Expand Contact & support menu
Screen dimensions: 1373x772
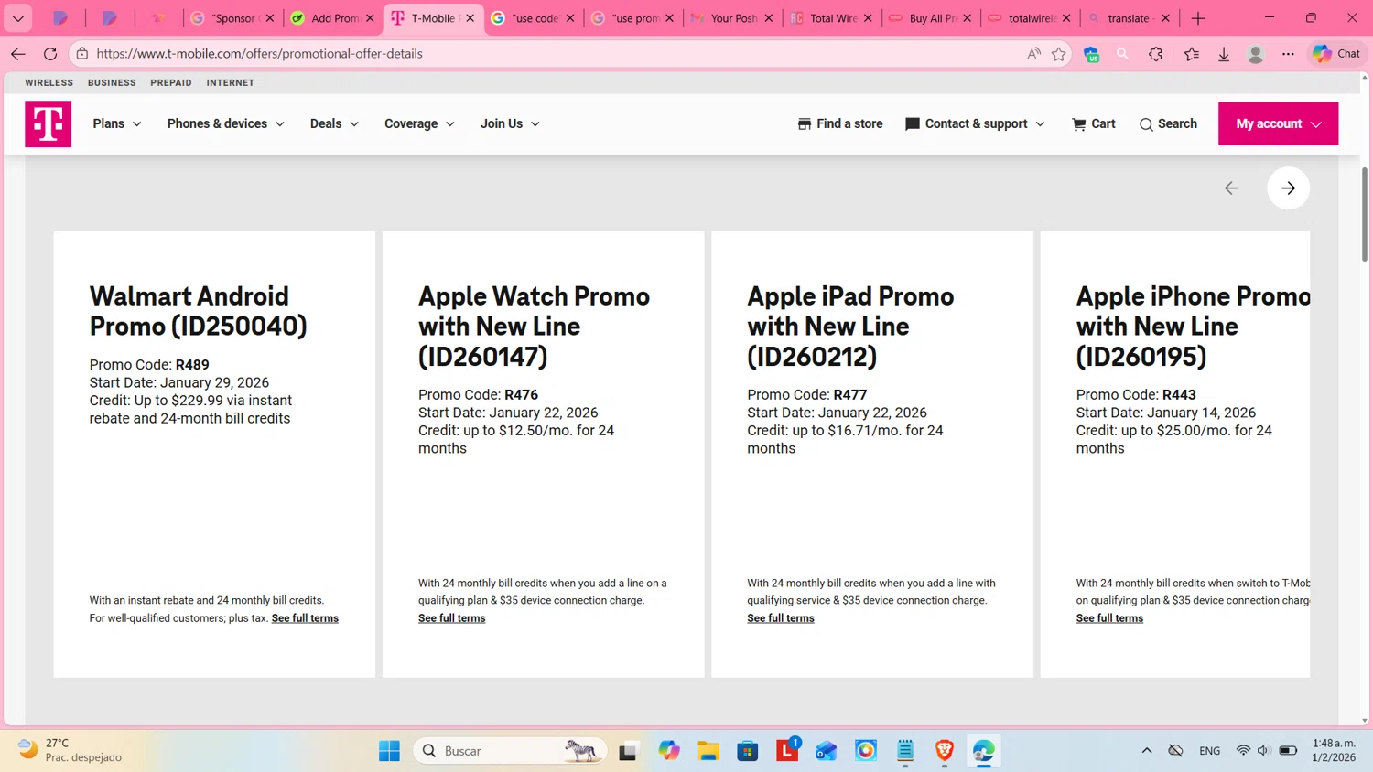point(975,123)
